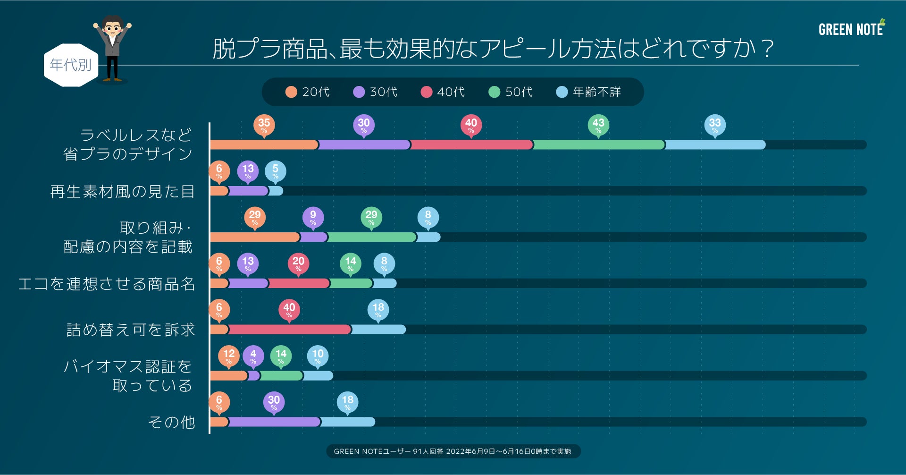Click the orange 20代 legend dot
This screenshot has width=906, height=475.
coord(291,92)
